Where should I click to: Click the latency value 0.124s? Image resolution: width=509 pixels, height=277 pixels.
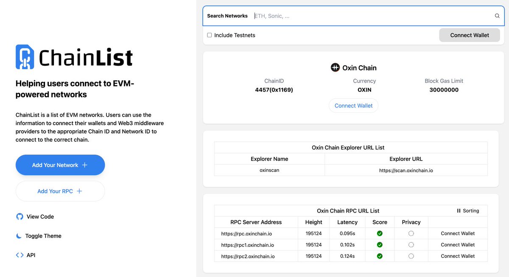[x=347, y=257]
